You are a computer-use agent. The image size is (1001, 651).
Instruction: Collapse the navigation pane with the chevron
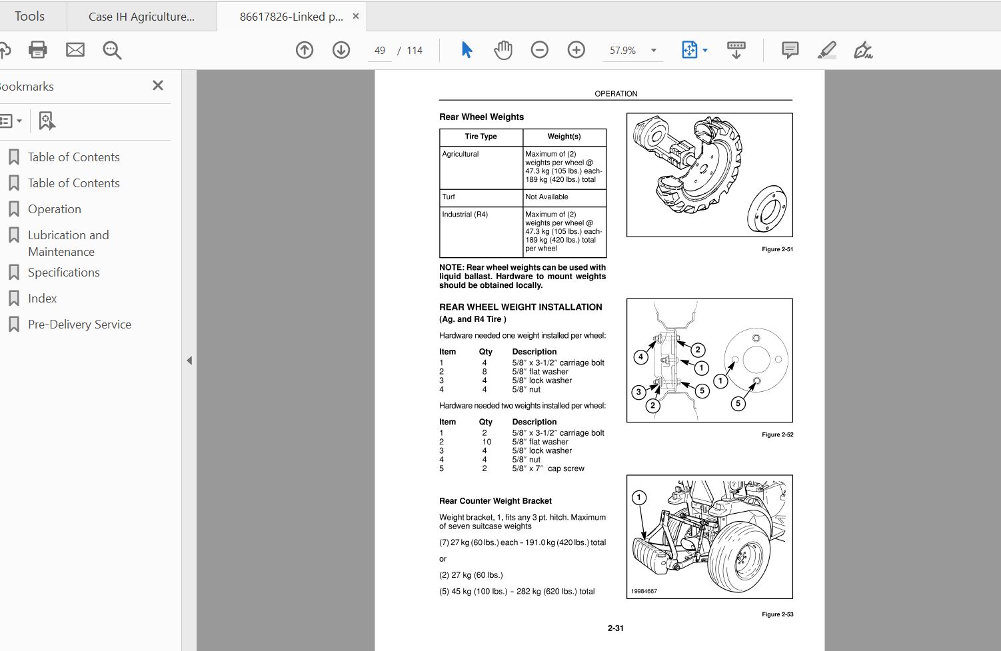point(189,360)
